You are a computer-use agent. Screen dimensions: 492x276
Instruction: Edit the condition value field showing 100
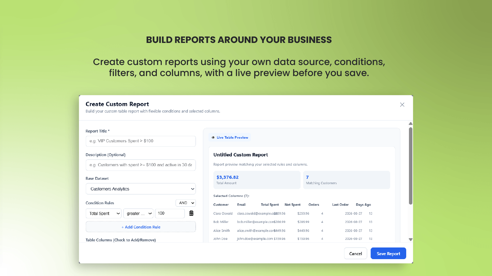tap(170, 213)
